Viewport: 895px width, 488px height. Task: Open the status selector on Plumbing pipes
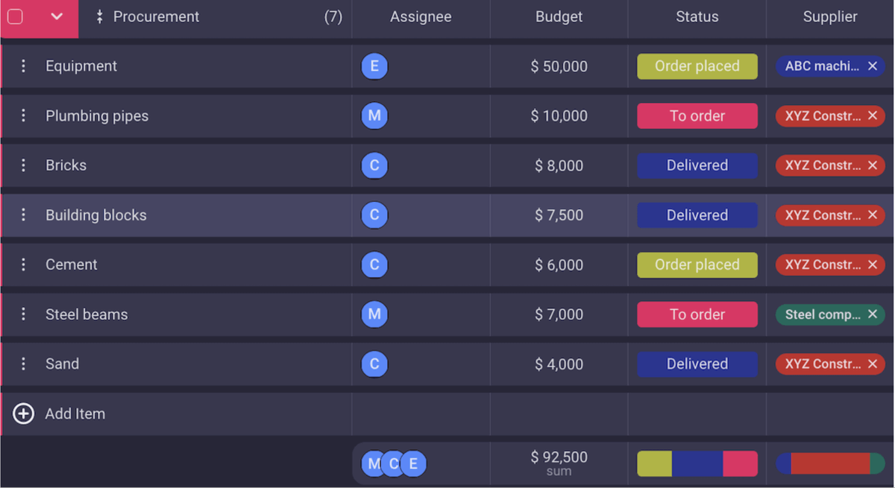pyautogui.click(x=697, y=115)
